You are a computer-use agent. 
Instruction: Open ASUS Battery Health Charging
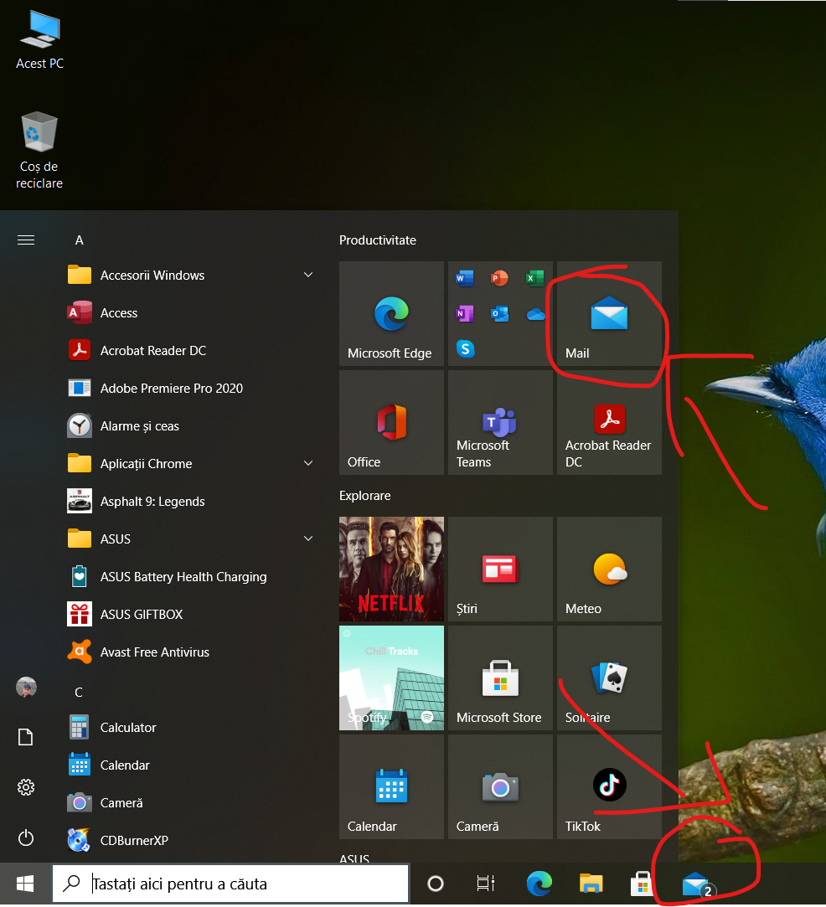[x=191, y=577]
